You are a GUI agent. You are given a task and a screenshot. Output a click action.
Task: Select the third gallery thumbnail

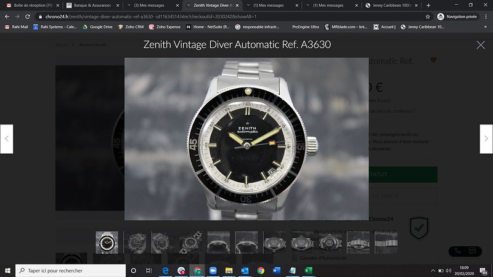[163, 243]
